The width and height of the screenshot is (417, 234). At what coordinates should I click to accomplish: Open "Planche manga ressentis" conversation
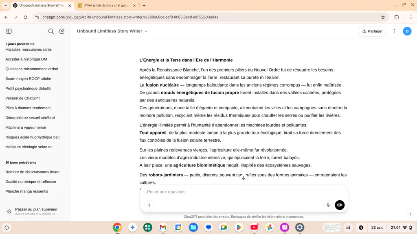click(x=26, y=191)
